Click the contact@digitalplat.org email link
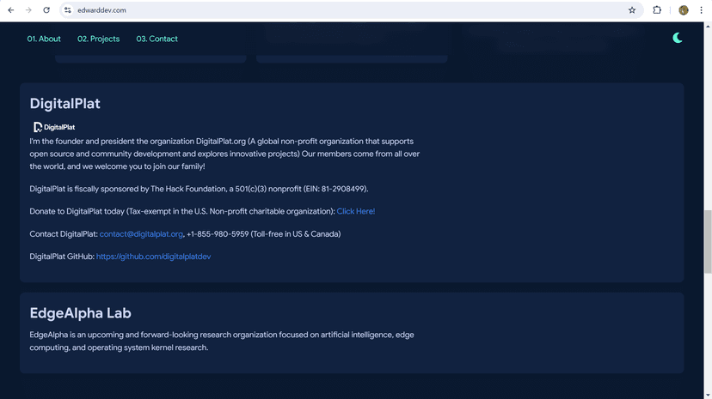 coord(141,234)
